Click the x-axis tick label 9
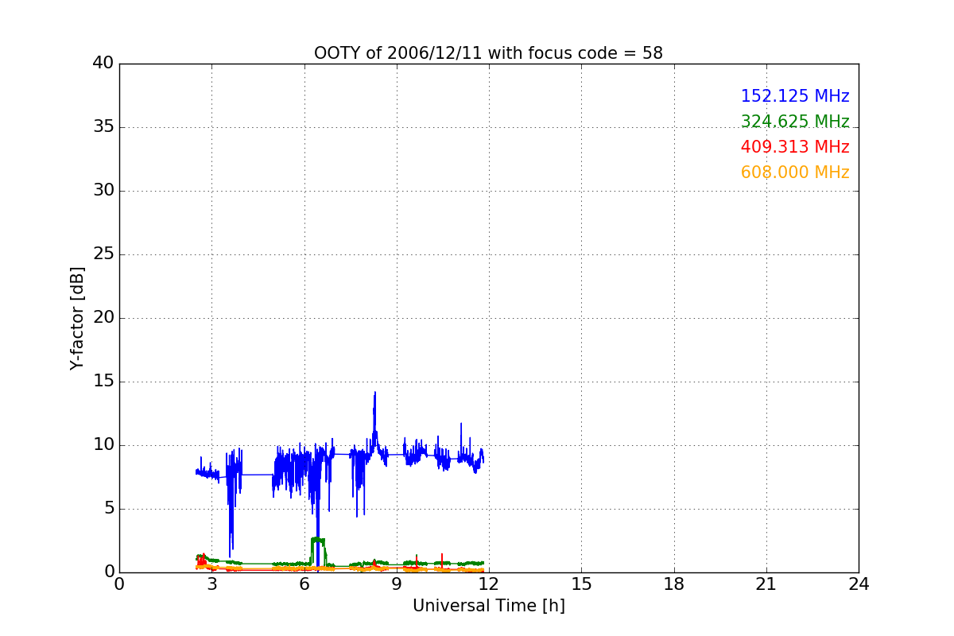The image size is (954, 636). click(x=397, y=584)
